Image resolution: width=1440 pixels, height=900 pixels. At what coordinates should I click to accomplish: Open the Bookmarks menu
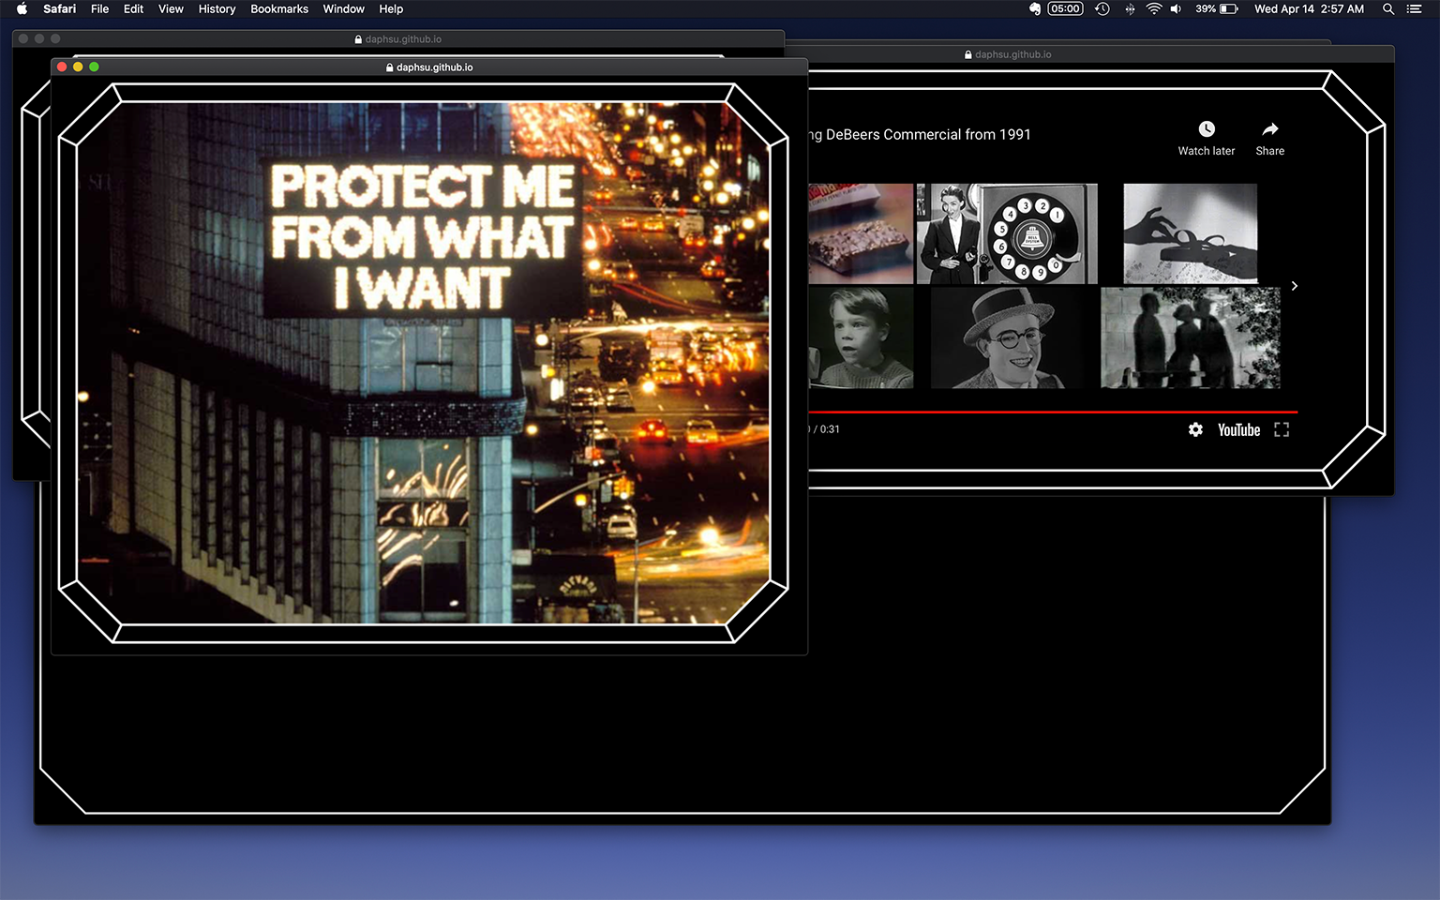[279, 8]
